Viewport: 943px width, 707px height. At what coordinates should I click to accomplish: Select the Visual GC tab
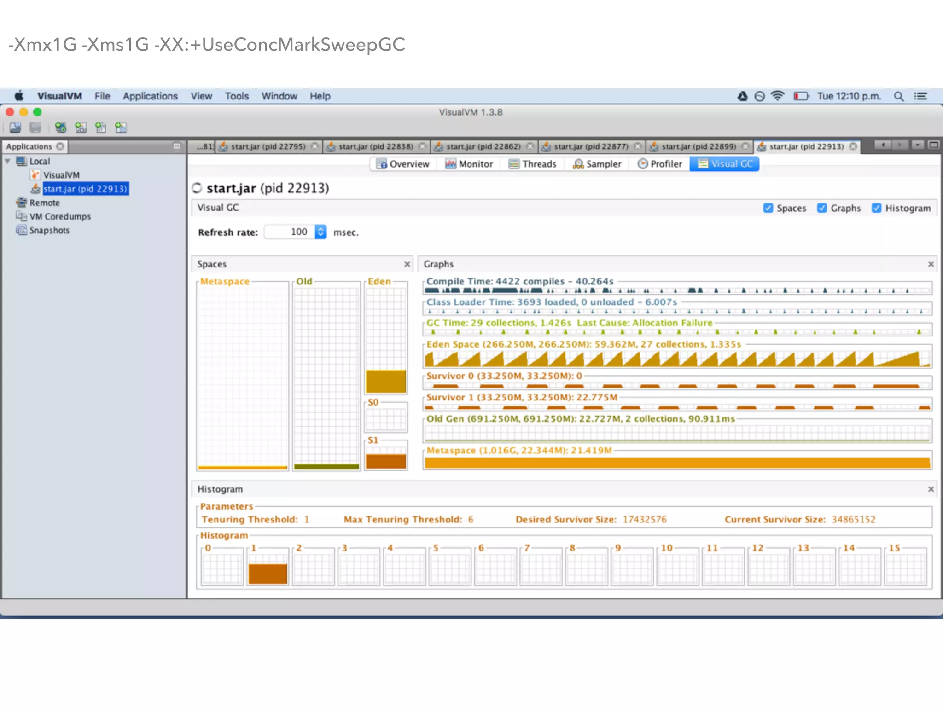[724, 164]
